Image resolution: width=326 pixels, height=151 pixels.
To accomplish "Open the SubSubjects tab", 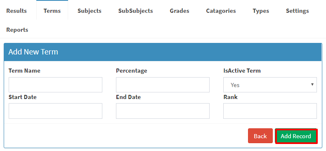I will point(135,11).
